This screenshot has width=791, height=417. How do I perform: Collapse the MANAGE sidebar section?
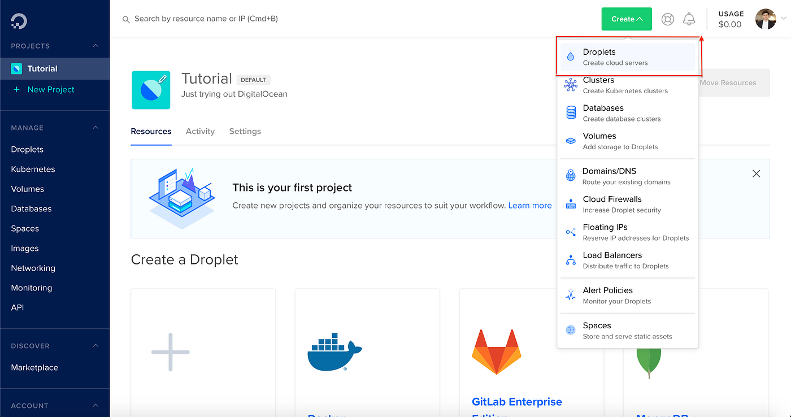click(96, 128)
